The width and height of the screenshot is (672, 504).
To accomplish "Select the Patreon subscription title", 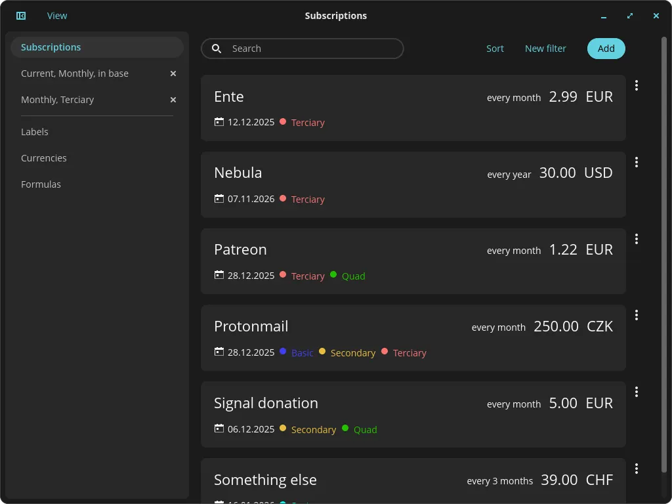I will [x=240, y=249].
